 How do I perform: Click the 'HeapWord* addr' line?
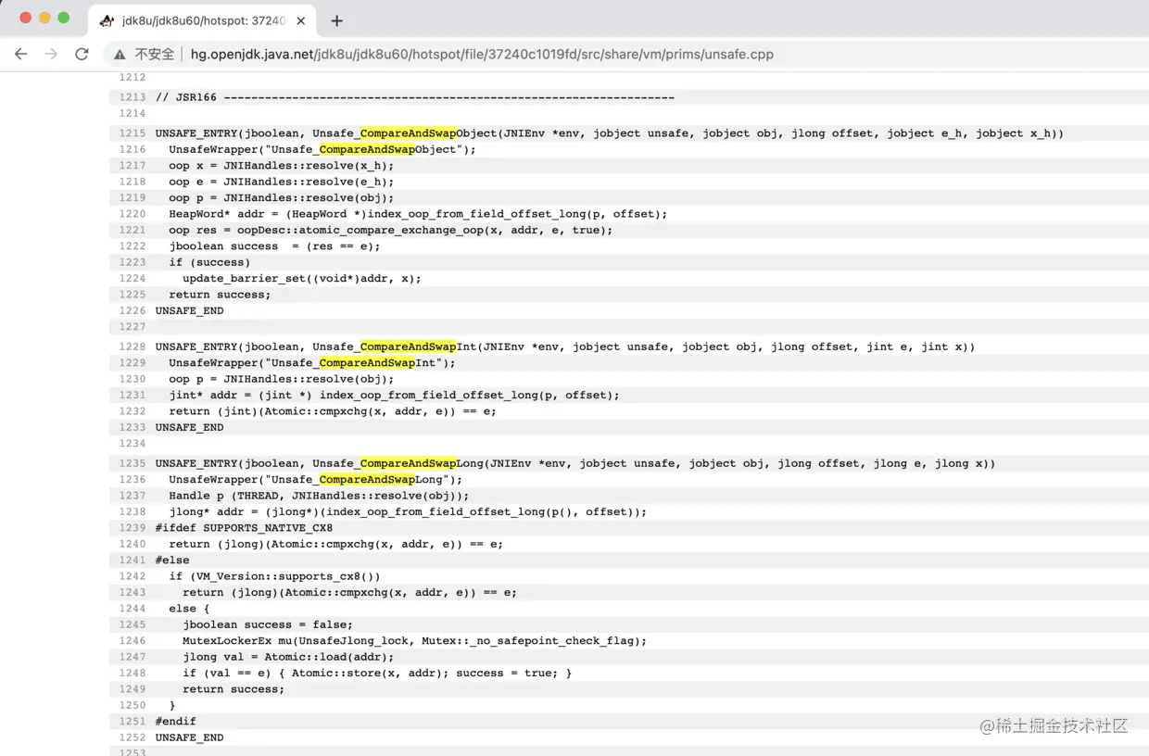[x=418, y=214]
